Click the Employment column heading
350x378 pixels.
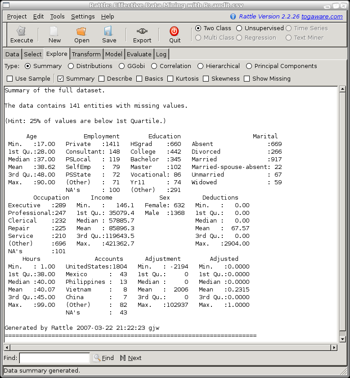(101, 136)
